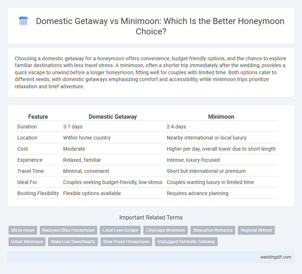The height and width of the screenshot is (274, 302).
Task: Click the article title heading
Action: [x=151, y=26]
